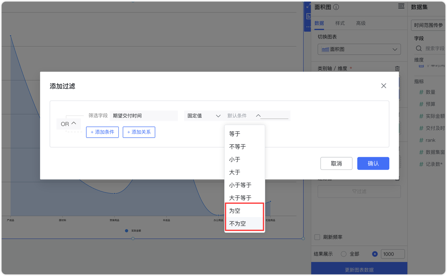
Task: Click the 半成品 axis label on chart
Action: pyautogui.click(x=167, y=220)
